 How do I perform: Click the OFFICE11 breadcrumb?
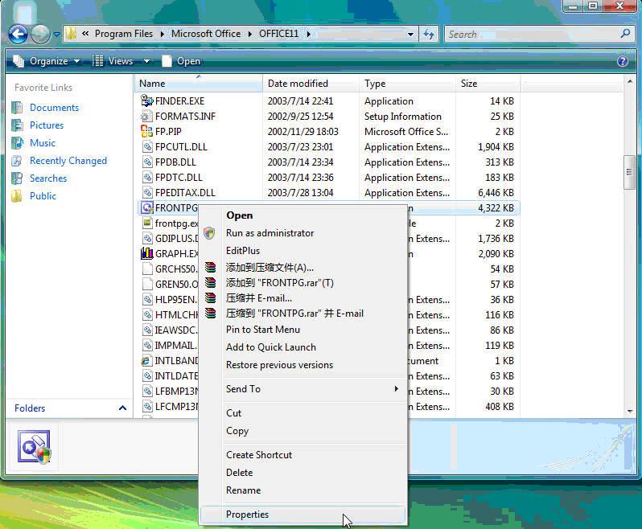point(278,34)
